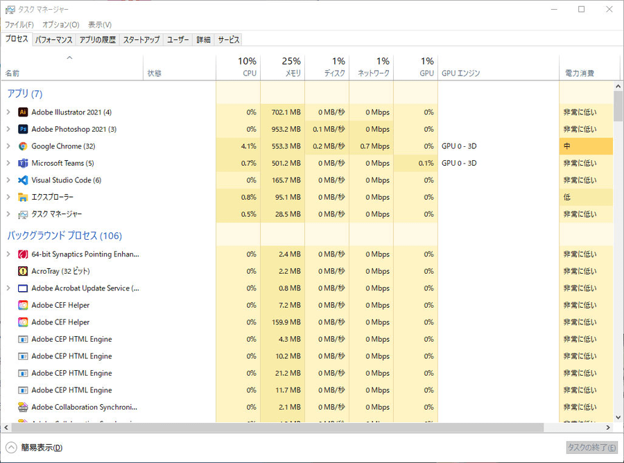Viewport: 624px width, 463px height.
Task: Click the Adobe Photoshop 2021 icon
Action: (x=23, y=130)
